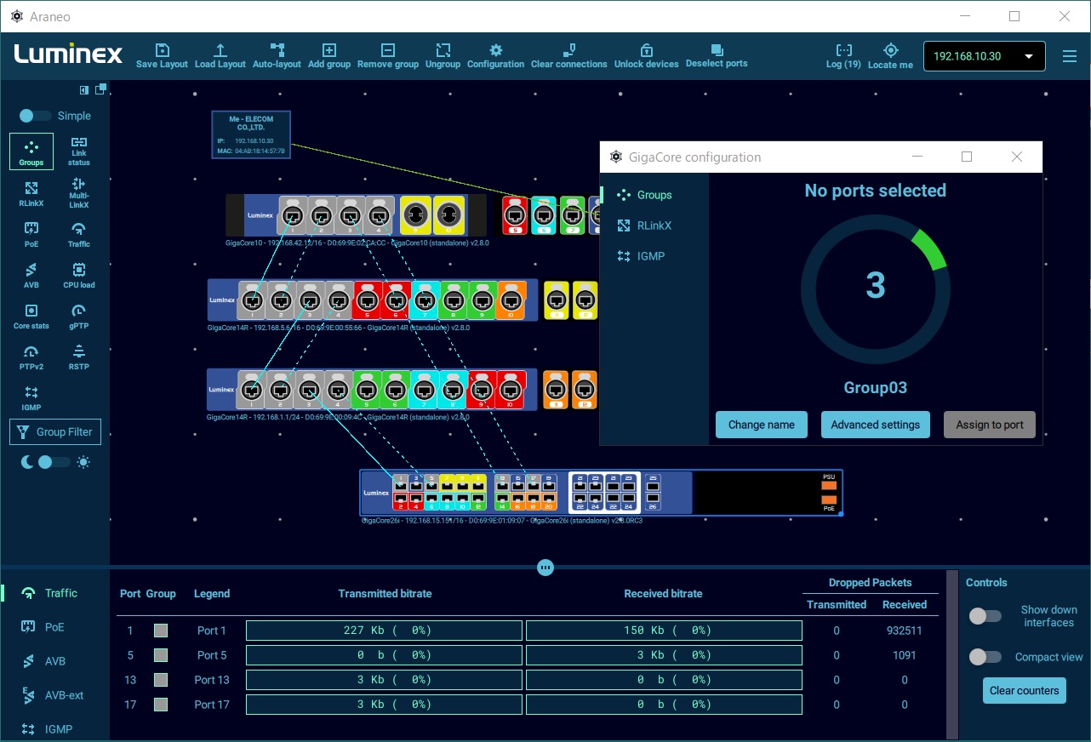Click Save Layout in the toolbar

click(x=162, y=56)
